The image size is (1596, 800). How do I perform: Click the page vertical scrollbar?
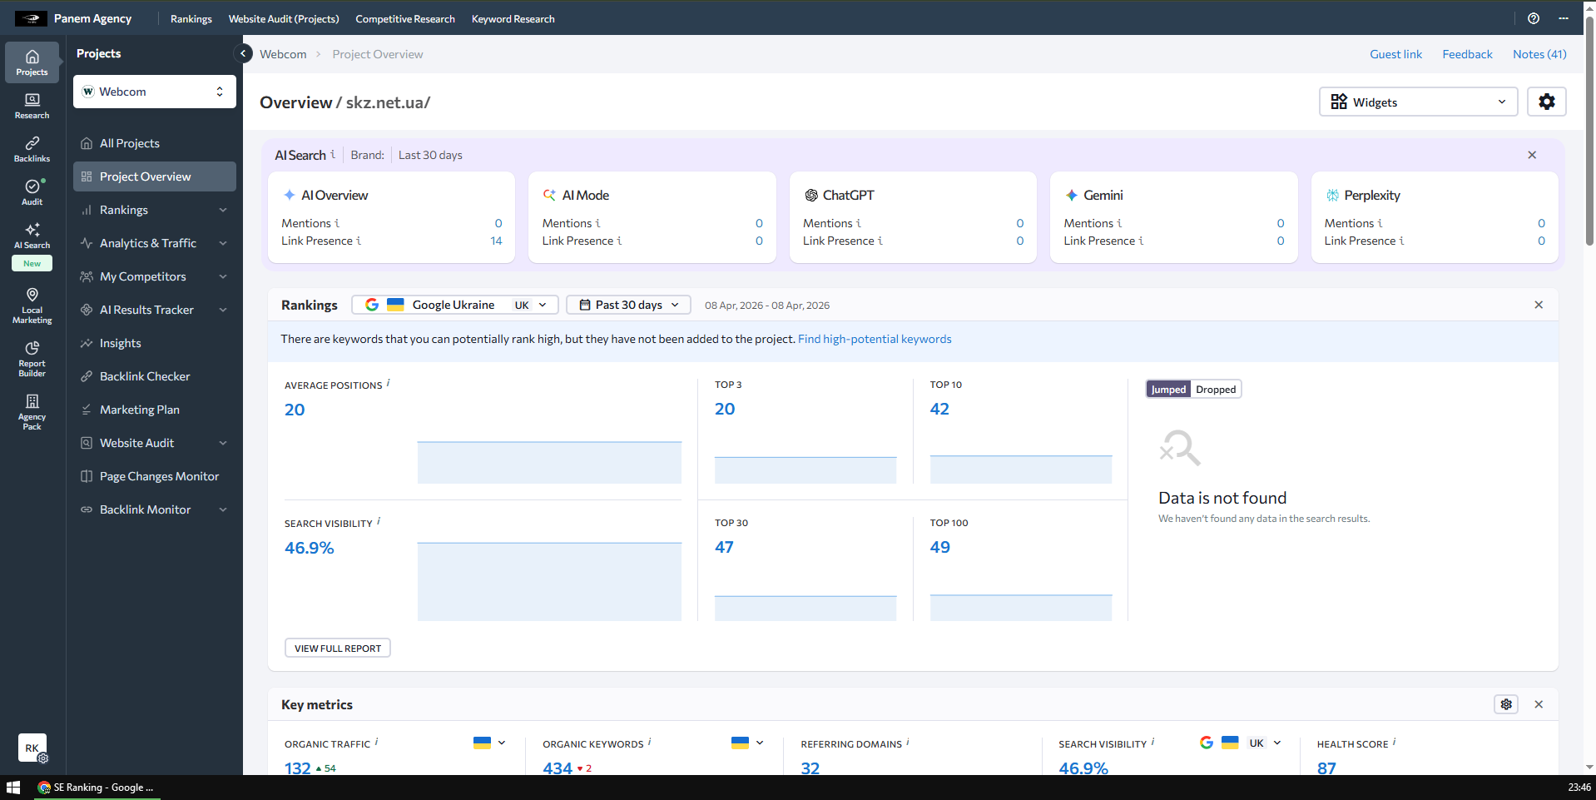pyautogui.click(x=1589, y=133)
